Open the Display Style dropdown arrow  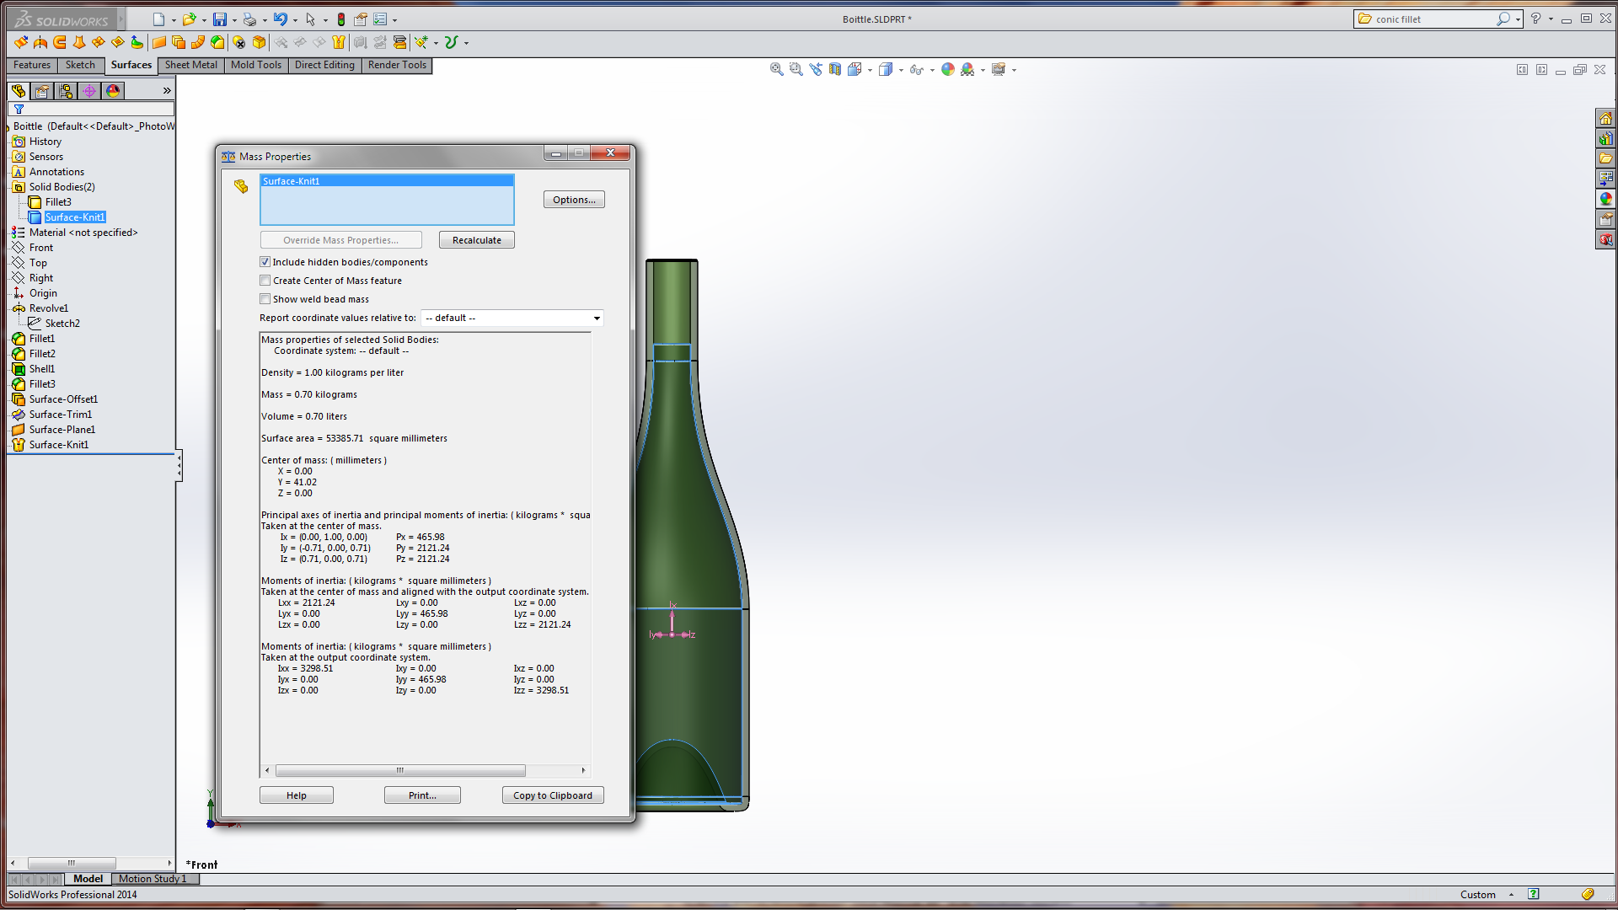(x=901, y=70)
